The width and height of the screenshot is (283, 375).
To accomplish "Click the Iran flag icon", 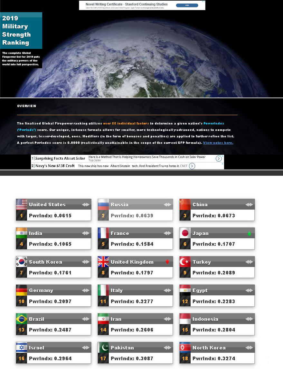I will [x=103, y=319].
